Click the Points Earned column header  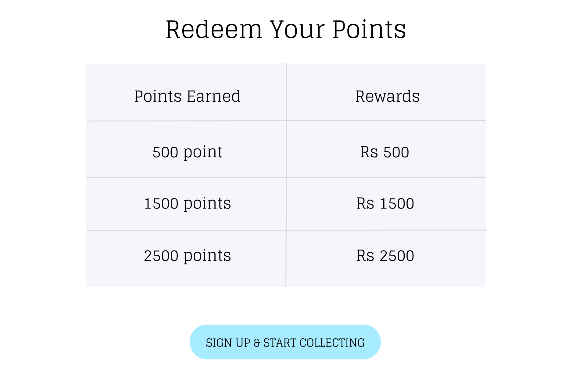coord(187,96)
